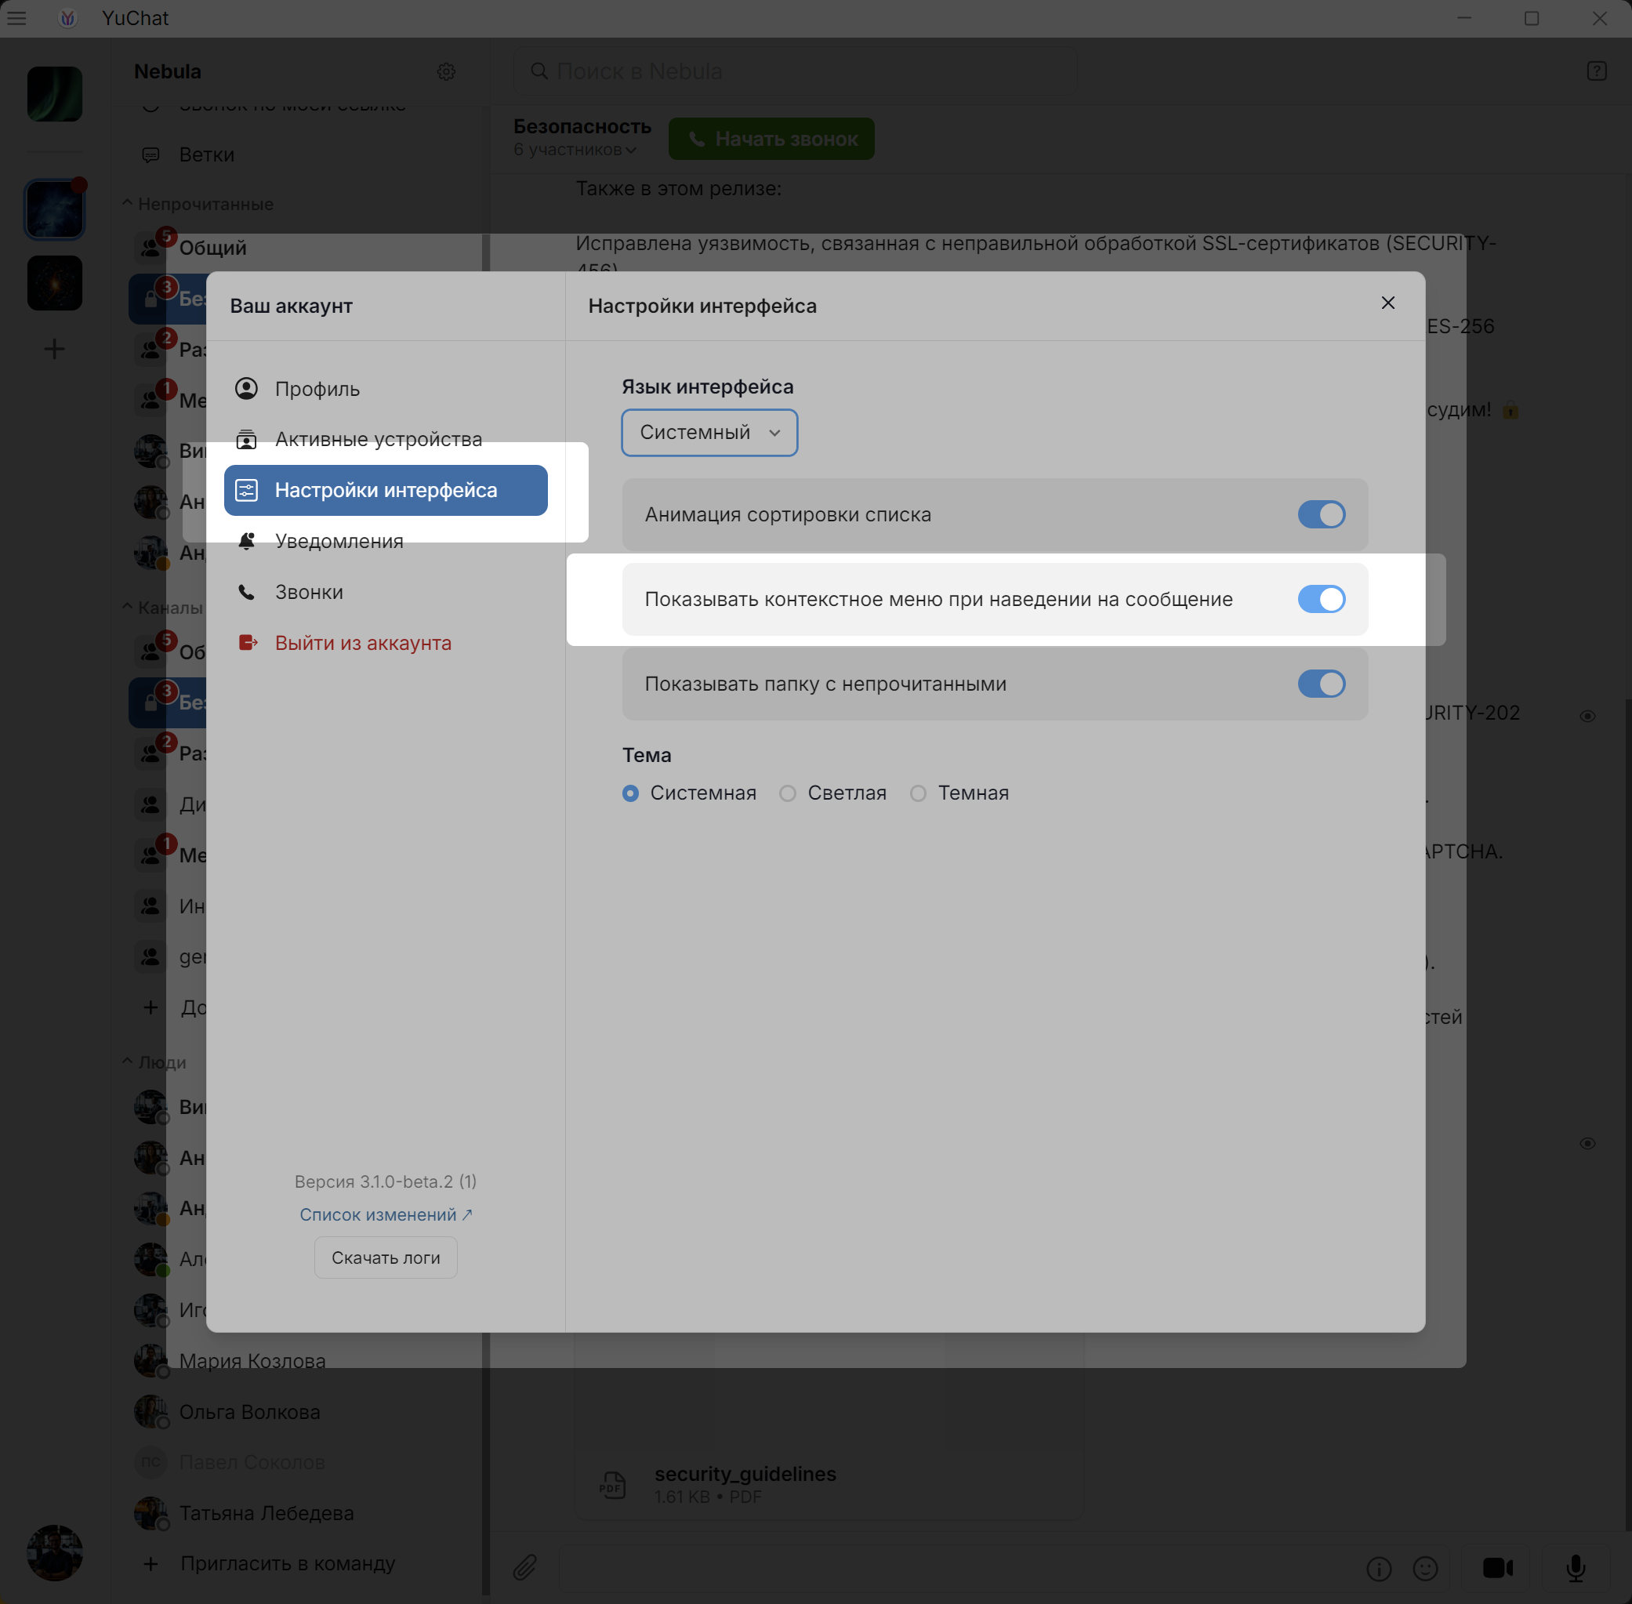Collapse the Каналы section
The width and height of the screenshot is (1632, 1604).
[162, 608]
